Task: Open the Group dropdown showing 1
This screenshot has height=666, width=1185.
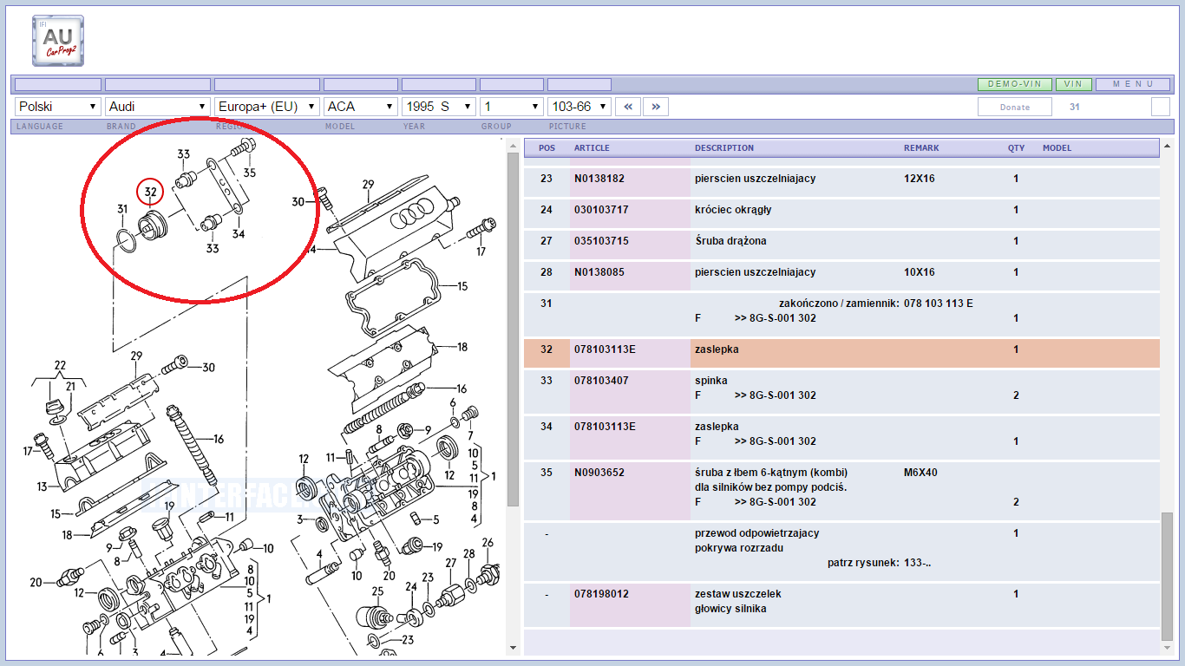Action: [x=512, y=107]
